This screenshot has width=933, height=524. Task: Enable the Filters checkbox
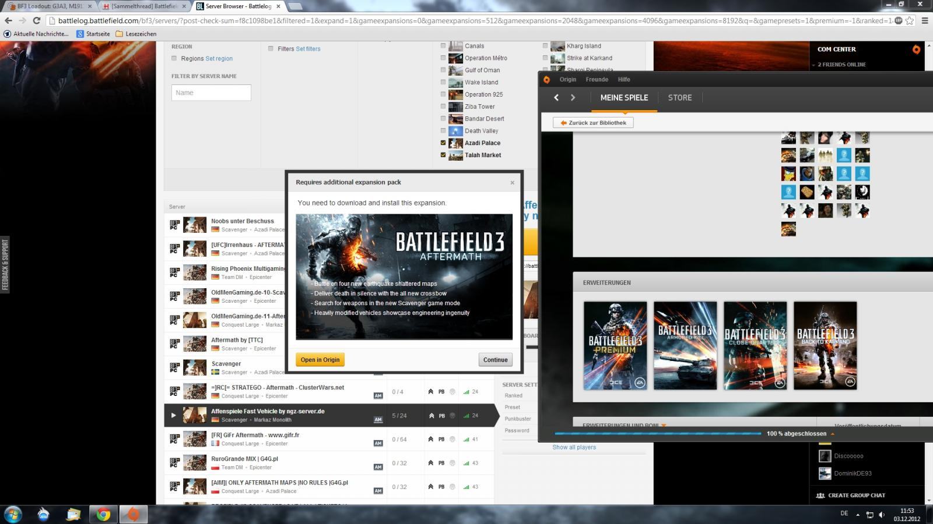271,49
